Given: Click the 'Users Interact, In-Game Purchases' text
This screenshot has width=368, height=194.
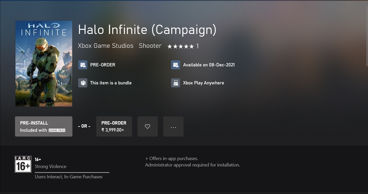Looking at the screenshot, I should click(x=69, y=177).
